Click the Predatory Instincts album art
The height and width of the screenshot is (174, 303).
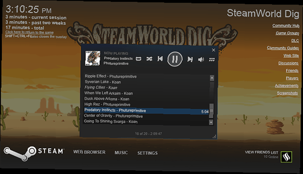[x=93, y=58]
